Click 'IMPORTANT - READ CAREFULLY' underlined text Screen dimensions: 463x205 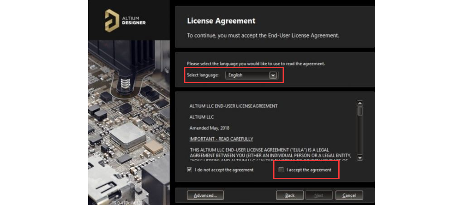[221, 139]
